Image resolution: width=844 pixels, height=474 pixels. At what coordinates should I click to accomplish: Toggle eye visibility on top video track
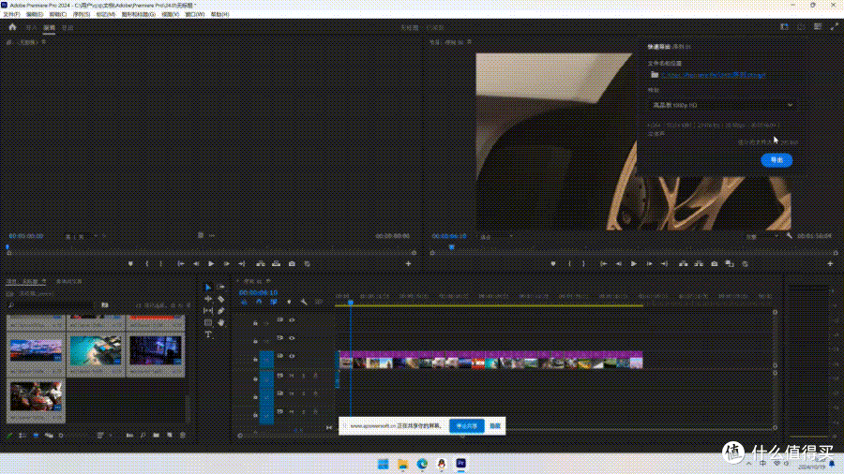click(x=292, y=319)
